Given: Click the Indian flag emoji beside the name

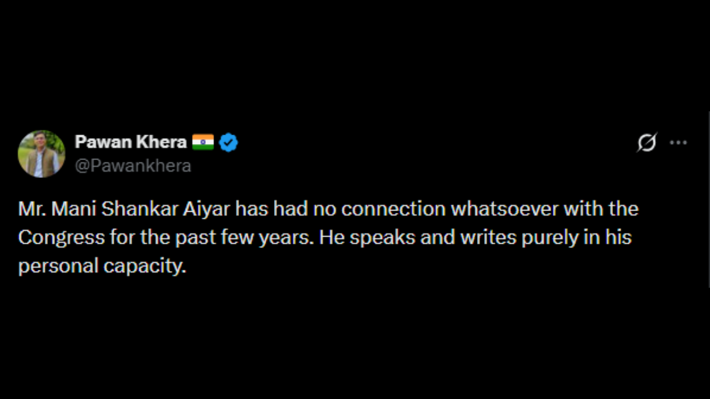Looking at the screenshot, I should pos(203,142).
